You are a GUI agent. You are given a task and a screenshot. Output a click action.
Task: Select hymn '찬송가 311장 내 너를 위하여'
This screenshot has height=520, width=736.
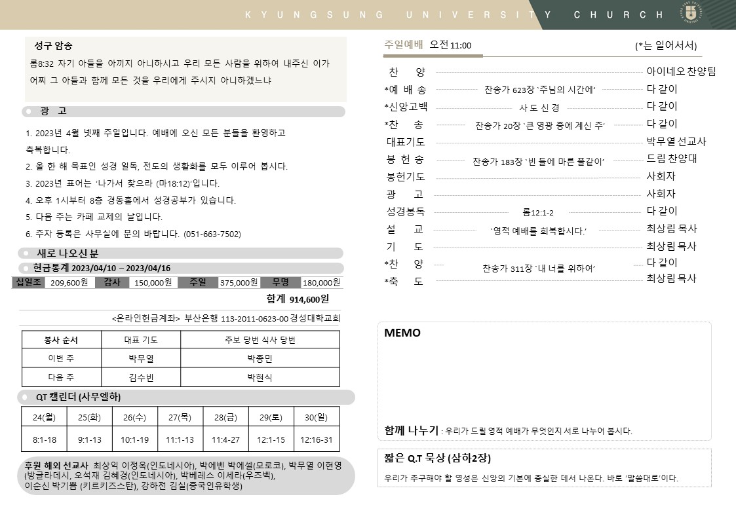[538, 269]
